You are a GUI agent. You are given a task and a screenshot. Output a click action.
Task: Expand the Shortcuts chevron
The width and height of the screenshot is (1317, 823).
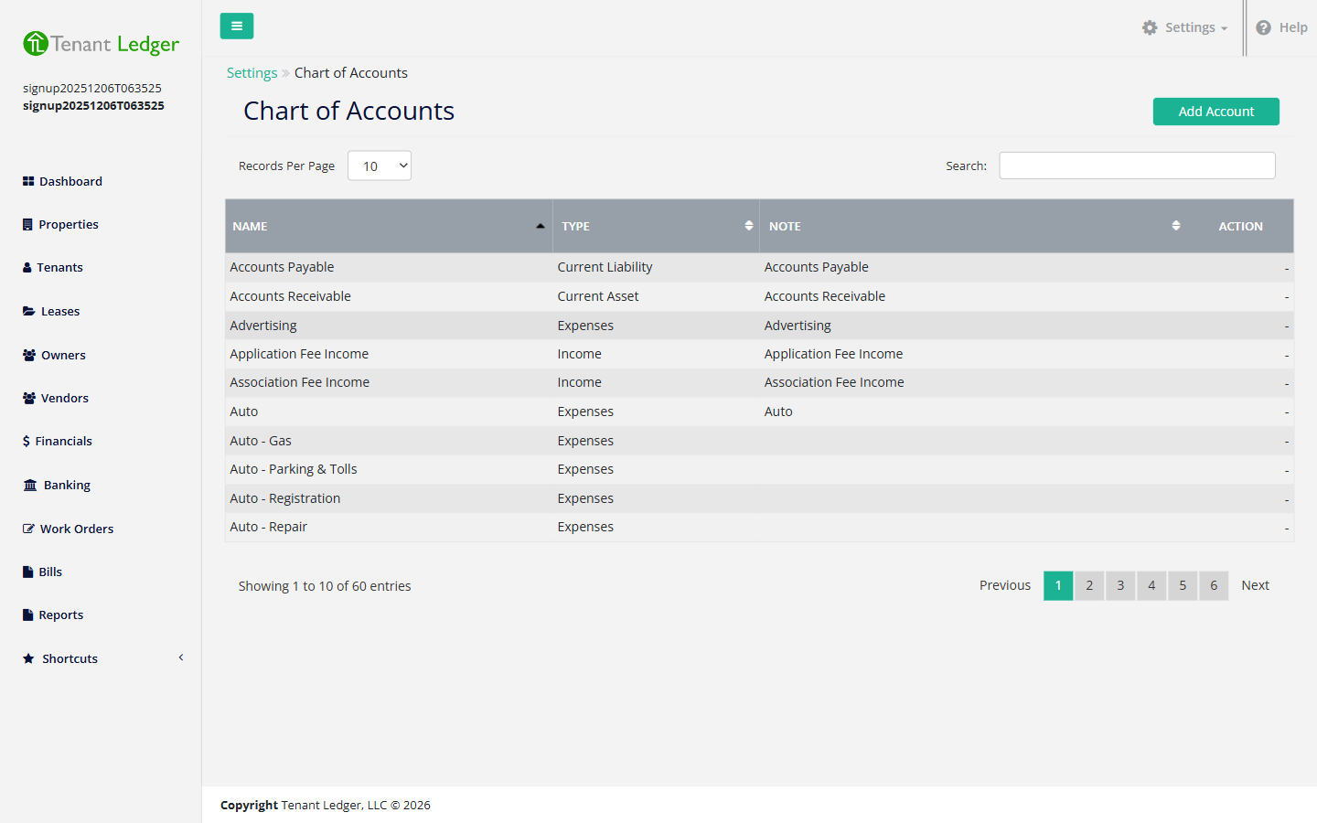(181, 657)
